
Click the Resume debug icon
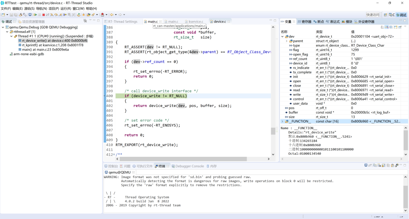35,14
